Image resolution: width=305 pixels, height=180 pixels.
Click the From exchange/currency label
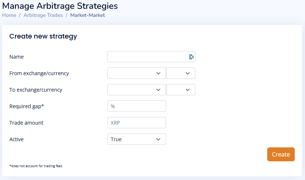[39, 73]
